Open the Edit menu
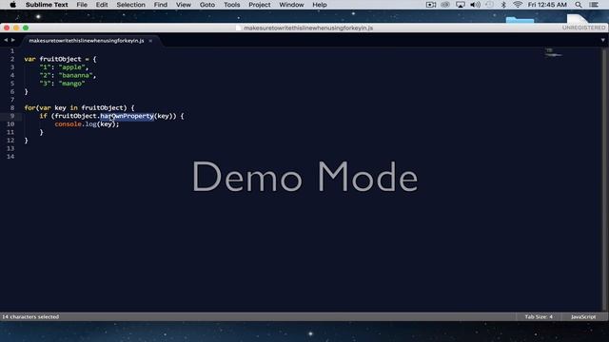609x342 pixels. click(102, 5)
